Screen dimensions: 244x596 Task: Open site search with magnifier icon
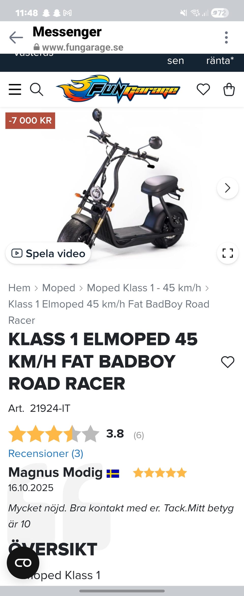click(x=37, y=89)
